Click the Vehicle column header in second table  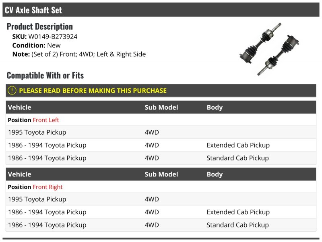19,174
